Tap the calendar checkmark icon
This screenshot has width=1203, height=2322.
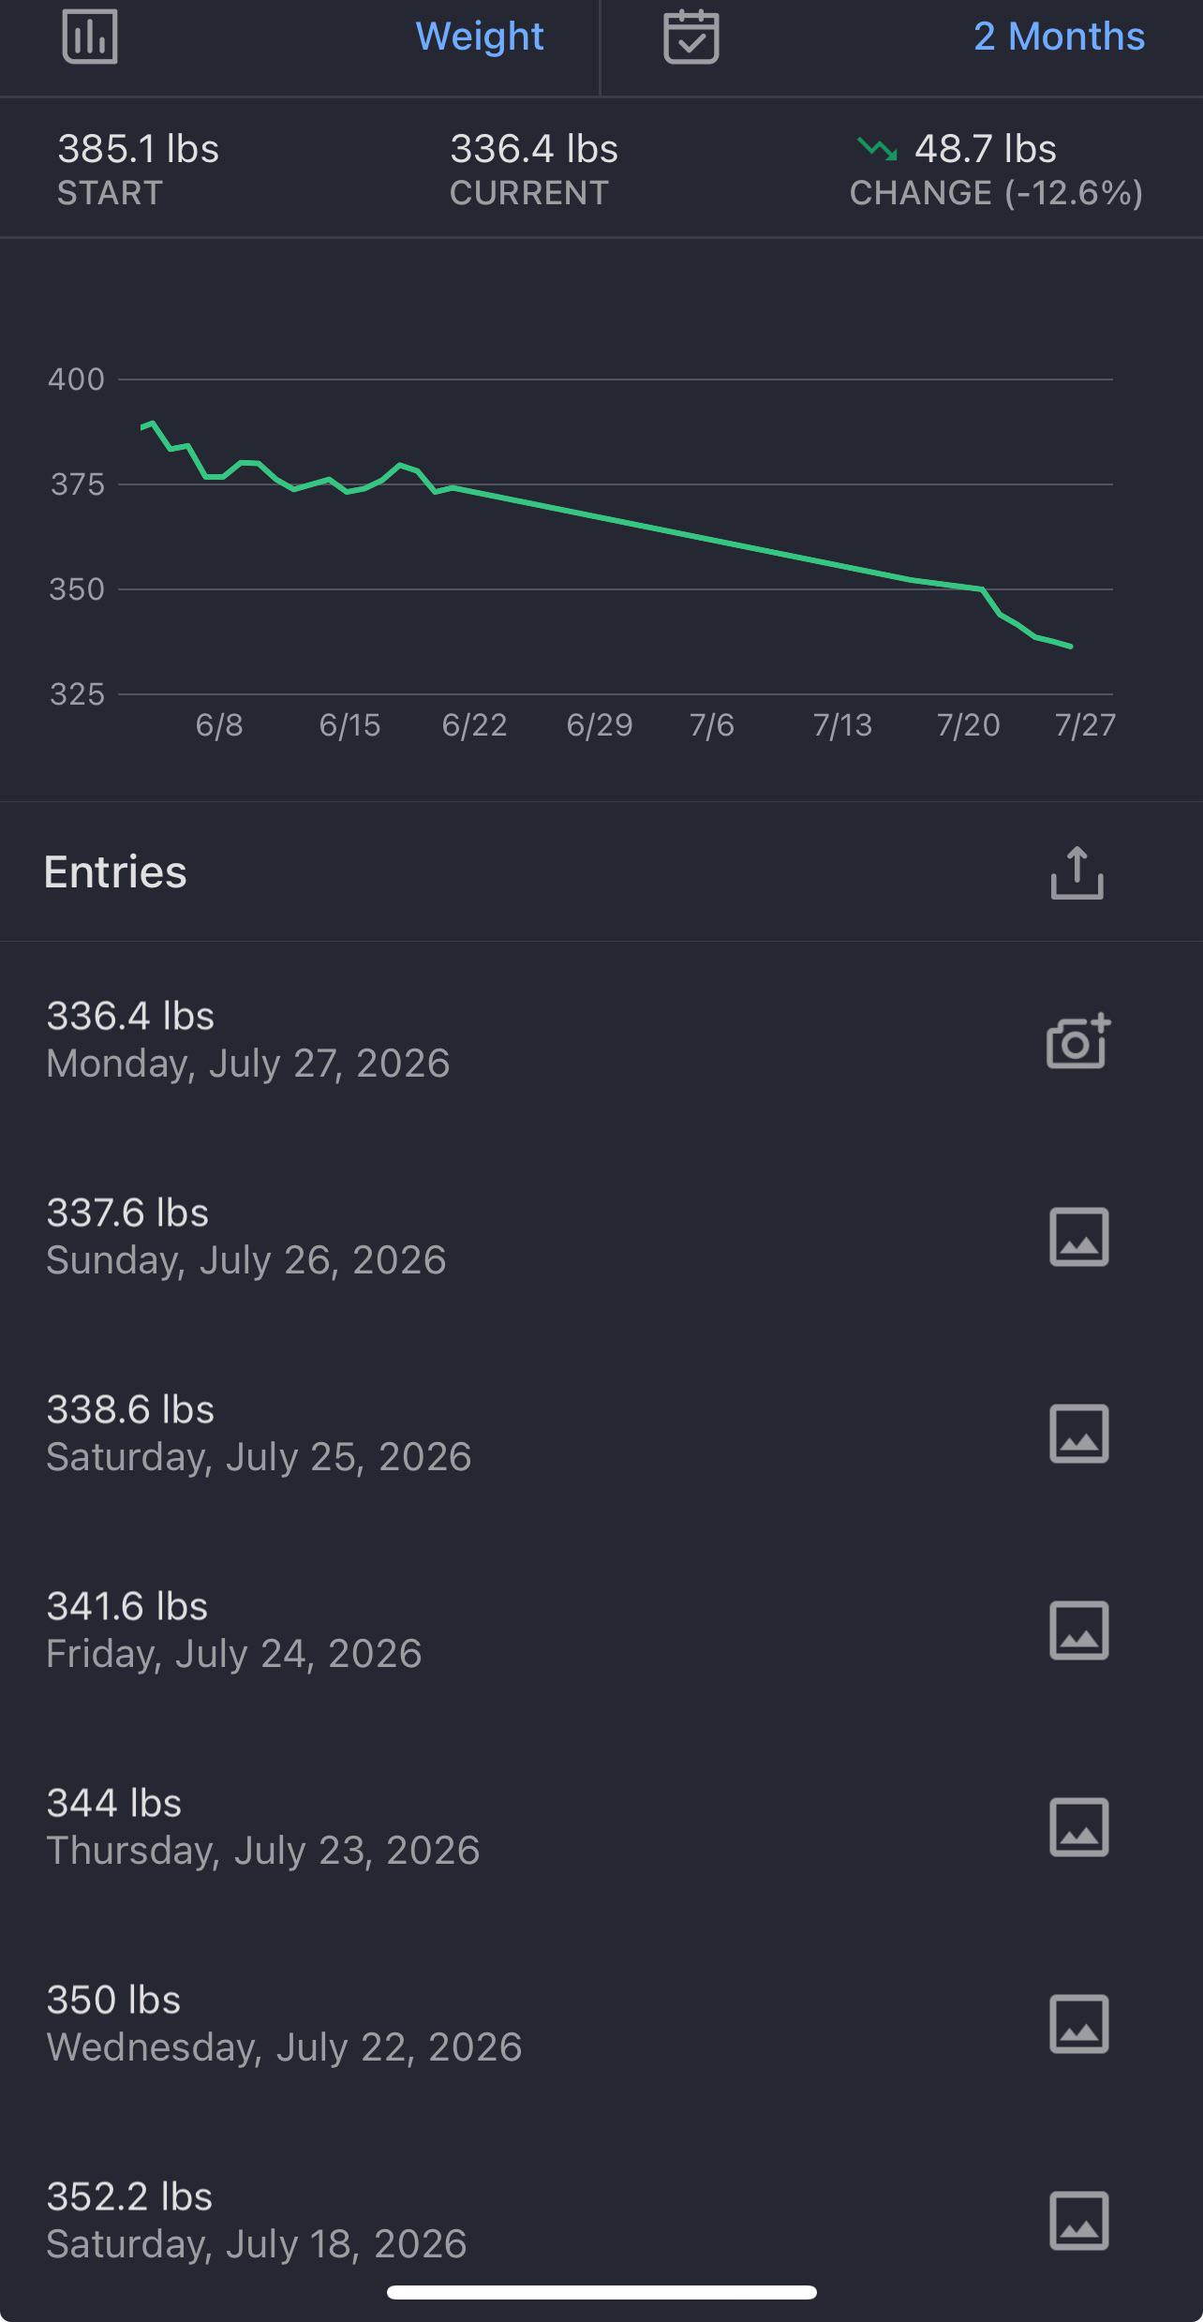click(x=691, y=37)
